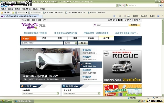This screenshot has width=164, height=103.
Task: Open the home button dropdown arrow
Action: click(117, 16)
